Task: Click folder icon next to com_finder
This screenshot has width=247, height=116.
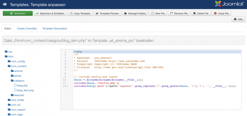Action: (9, 100)
